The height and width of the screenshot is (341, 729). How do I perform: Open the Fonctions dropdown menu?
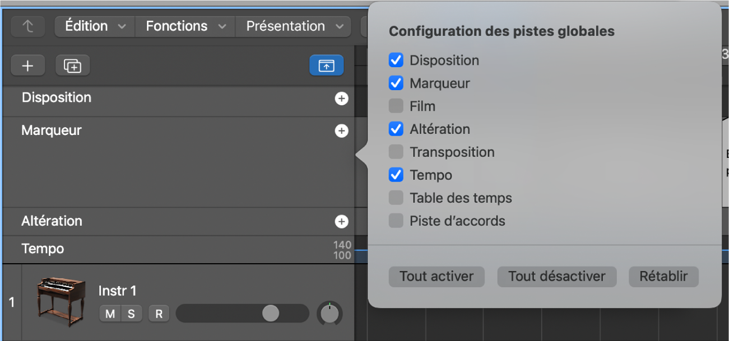point(177,26)
